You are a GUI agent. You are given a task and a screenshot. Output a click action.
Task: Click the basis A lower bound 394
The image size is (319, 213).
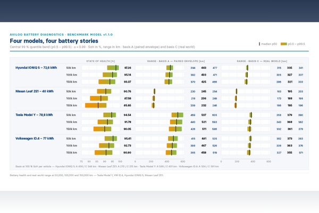(193, 68)
